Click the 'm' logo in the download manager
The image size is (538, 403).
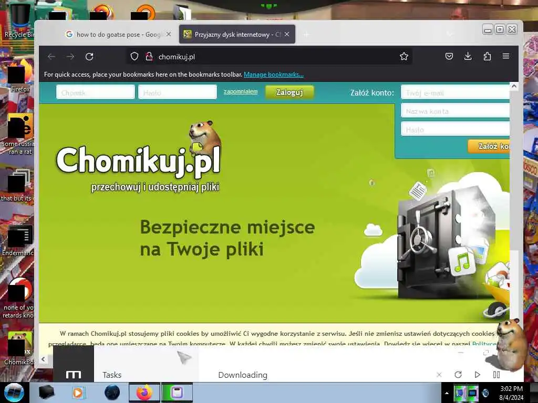pyautogui.click(x=74, y=375)
